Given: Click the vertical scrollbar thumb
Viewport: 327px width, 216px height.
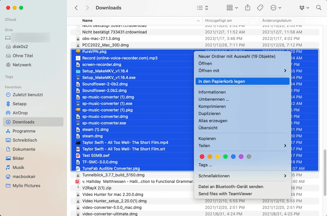Looking at the screenshot, I should 325,172.
